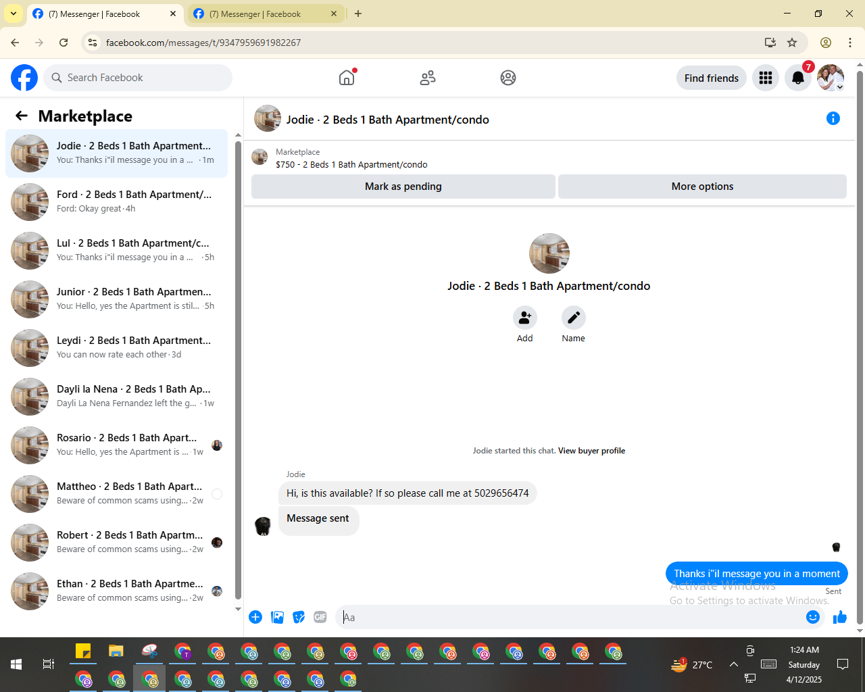Open the Facebook apps menu grid
865x692 pixels.
pyautogui.click(x=766, y=78)
